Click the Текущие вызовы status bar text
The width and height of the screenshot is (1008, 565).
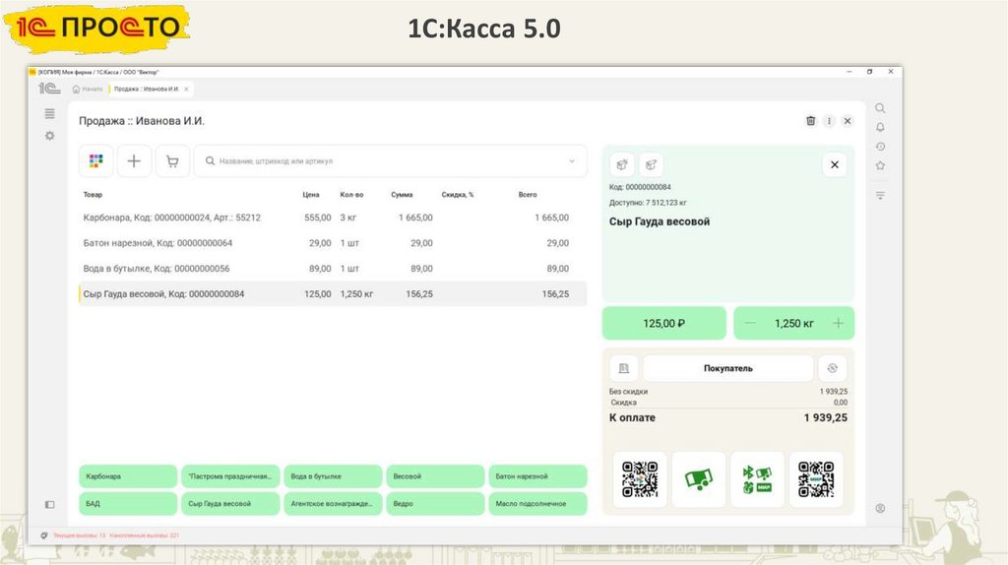(x=79, y=535)
